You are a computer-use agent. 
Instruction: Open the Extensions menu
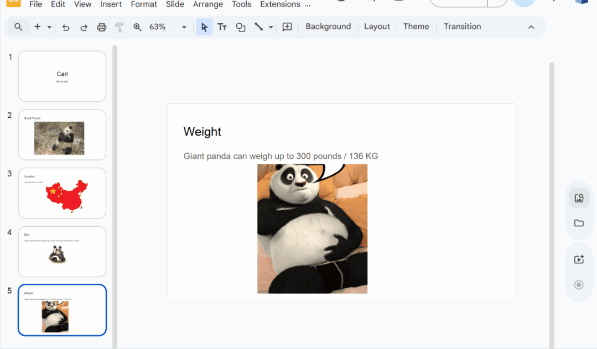click(280, 4)
